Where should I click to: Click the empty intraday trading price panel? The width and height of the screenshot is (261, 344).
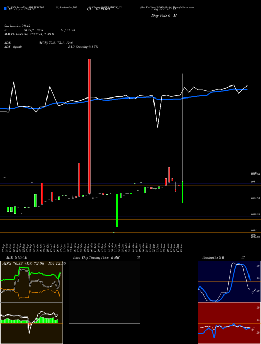[104, 292]
